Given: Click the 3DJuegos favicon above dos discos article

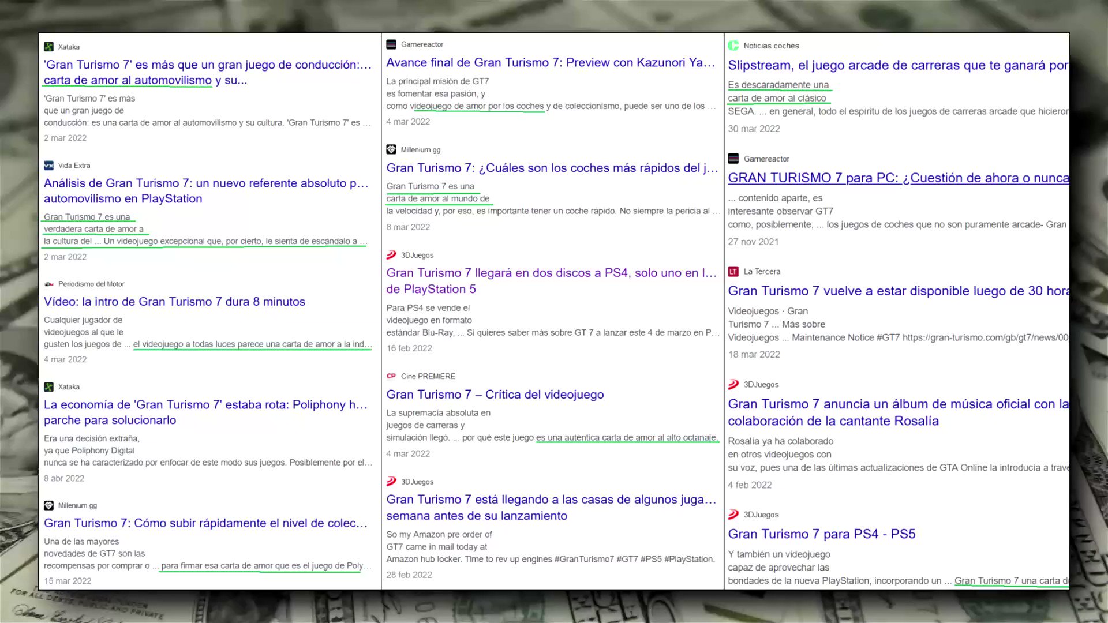Looking at the screenshot, I should click(x=391, y=255).
